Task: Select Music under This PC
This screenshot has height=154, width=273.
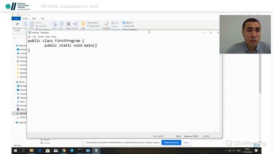Action: pos(21,102)
